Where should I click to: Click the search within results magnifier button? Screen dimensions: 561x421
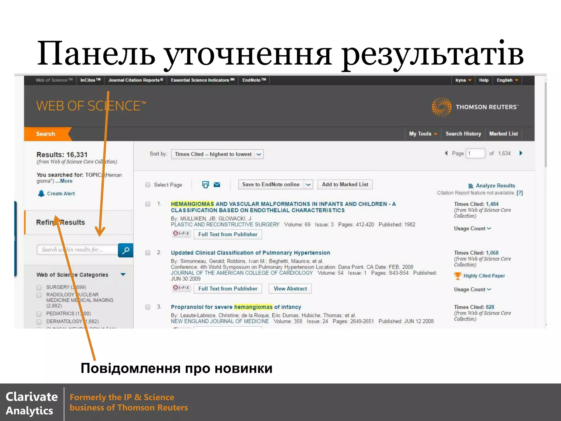pos(125,250)
